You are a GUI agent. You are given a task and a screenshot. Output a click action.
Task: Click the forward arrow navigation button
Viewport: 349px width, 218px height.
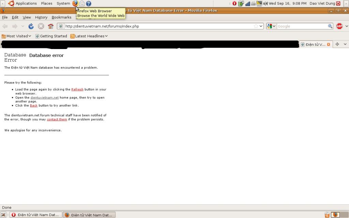pos(15,26)
